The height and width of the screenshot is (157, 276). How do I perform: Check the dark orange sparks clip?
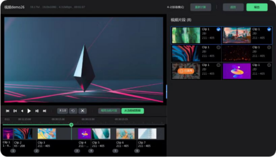(x=269, y=48)
